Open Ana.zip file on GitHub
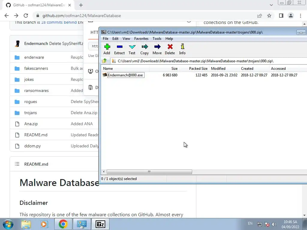 (x=31, y=124)
